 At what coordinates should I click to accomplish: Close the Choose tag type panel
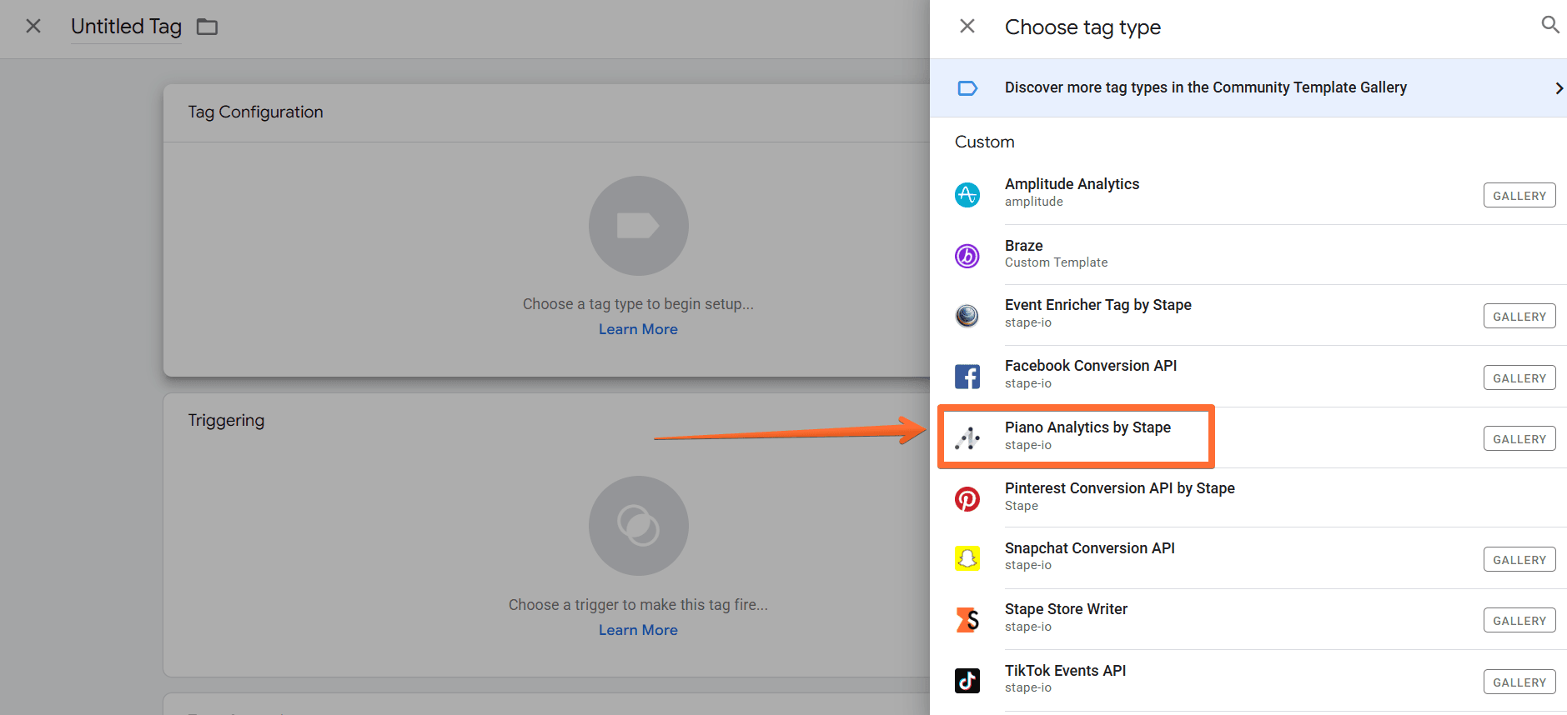(967, 26)
